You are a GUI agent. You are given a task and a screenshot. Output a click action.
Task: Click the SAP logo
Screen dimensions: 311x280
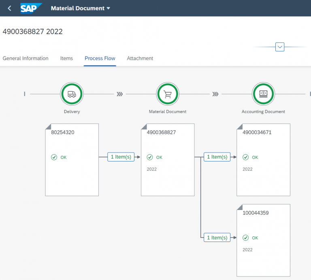pyautogui.click(x=31, y=8)
